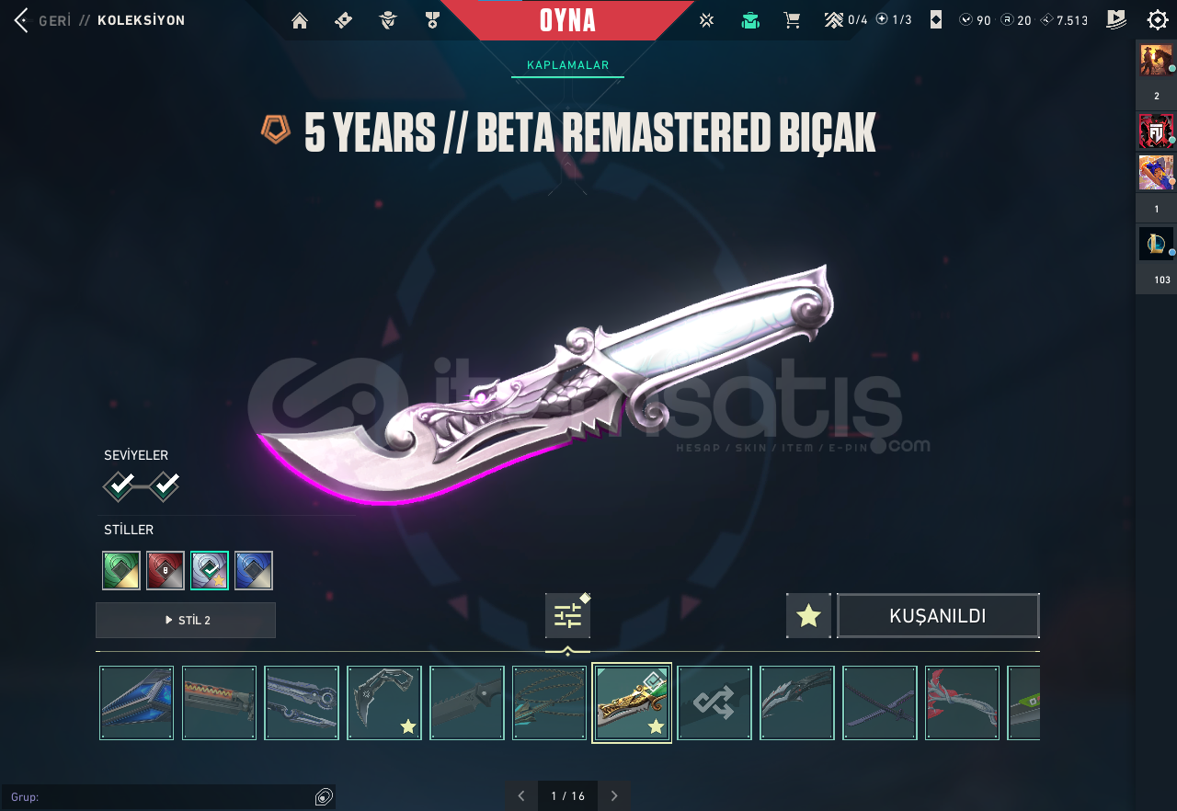Select the first level checkmark
Screen dimensions: 1177x811
120,485
